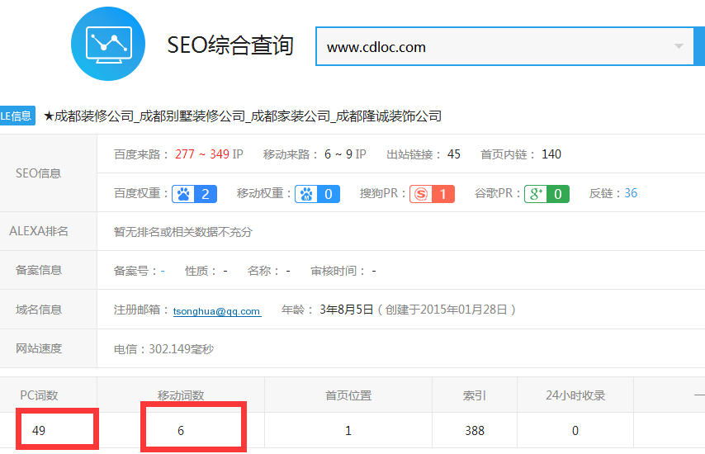Expand the domain input dropdown arrow
This screenshot has height=454, width=705.
pos(679,46)
